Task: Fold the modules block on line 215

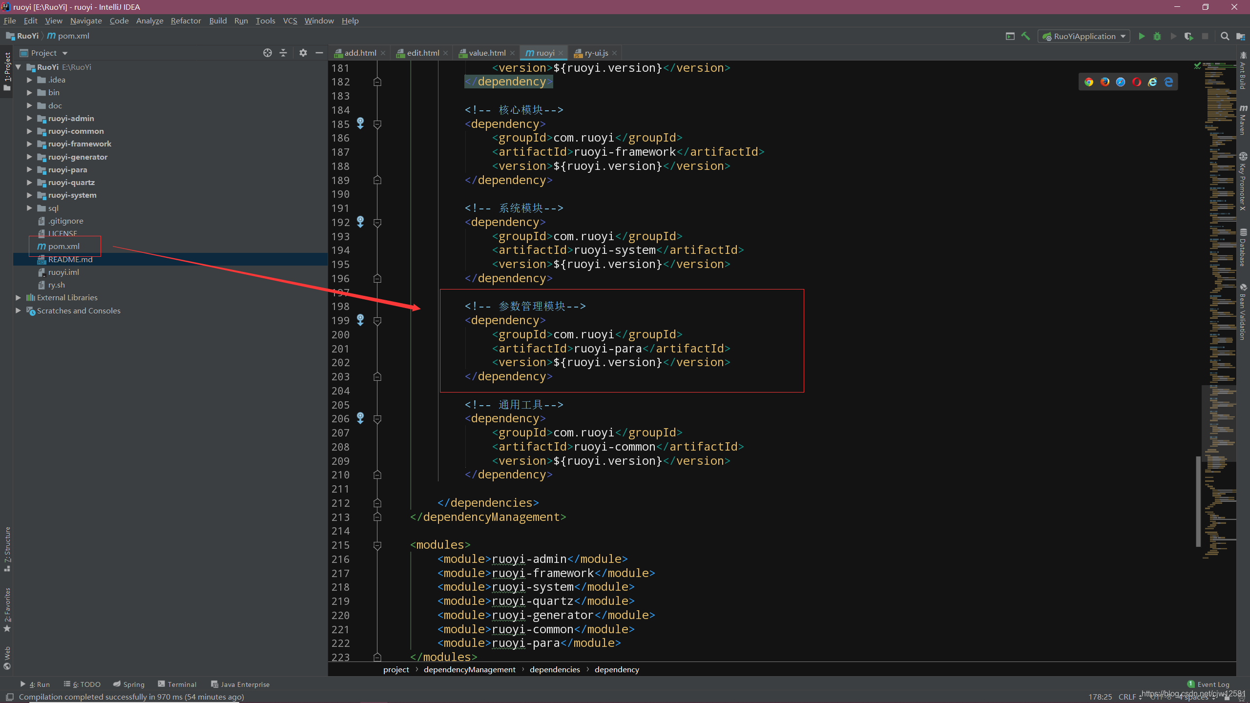Action: [x=377, y=545]
